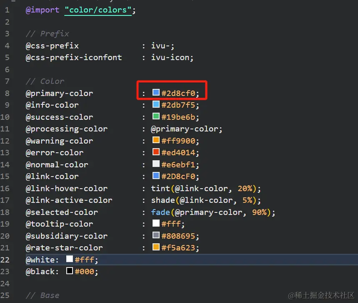The width and height of the screenshot is (358, 303).
Task: Click the @css-prefix variable name
Action: click(52, 46)
